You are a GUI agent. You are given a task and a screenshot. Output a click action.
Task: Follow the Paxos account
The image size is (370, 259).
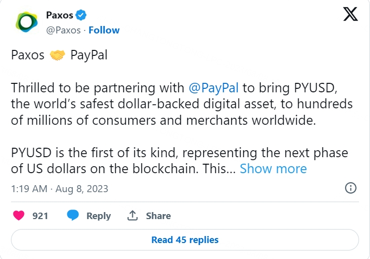104,30
